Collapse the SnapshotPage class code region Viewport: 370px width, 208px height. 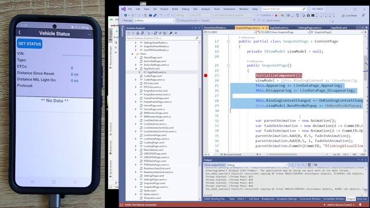pos(228,42)
